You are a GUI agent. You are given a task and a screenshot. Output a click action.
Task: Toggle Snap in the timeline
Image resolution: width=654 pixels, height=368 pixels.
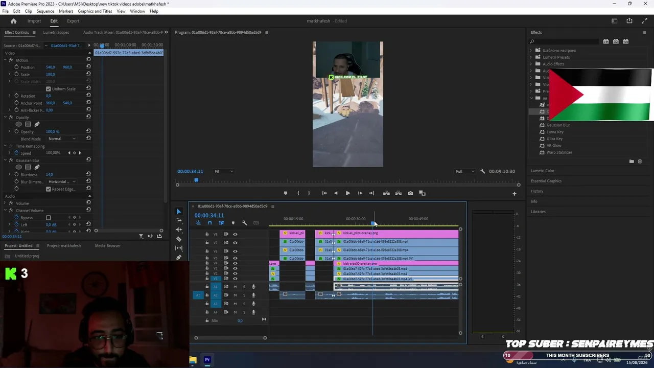coord(209,223)
